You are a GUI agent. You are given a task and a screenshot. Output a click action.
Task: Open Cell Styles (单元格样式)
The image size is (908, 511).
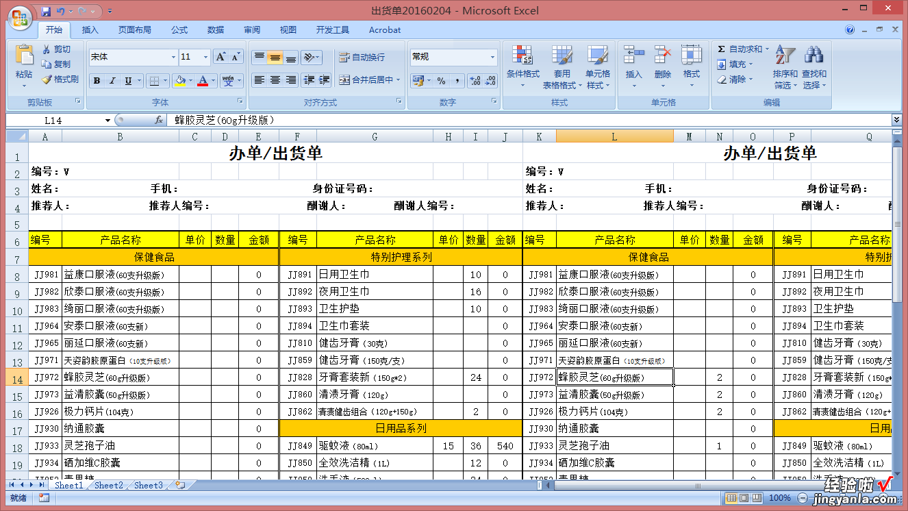click(598, 67)
